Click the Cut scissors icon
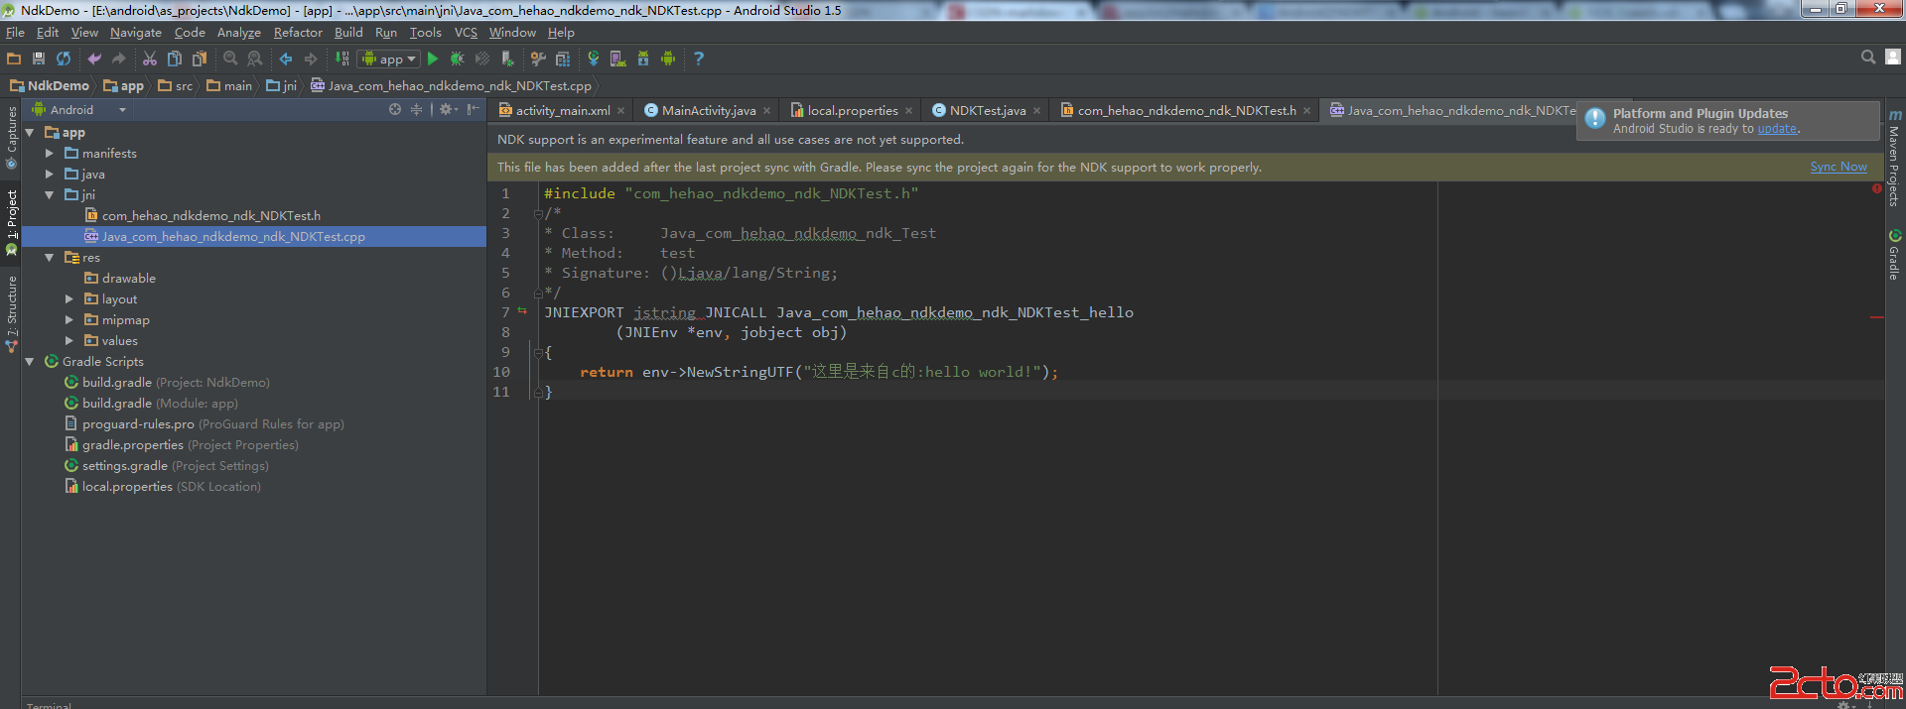Viewport: 1906px width, 709px height. pyautogui.click(x=150, y=59)
